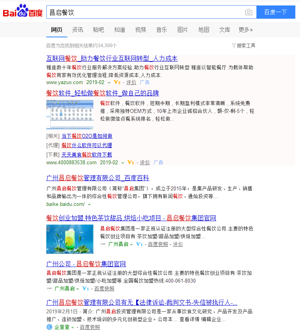Open the 更多» menu tab
Screen dimensions: 300x332
246,30
